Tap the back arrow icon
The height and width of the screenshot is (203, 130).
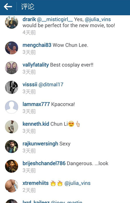8,7
